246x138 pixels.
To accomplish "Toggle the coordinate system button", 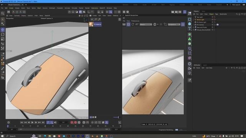I will click(x=24, y=12).
